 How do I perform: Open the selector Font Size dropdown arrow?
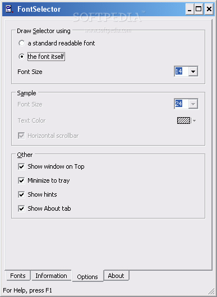tap(193, 71)
